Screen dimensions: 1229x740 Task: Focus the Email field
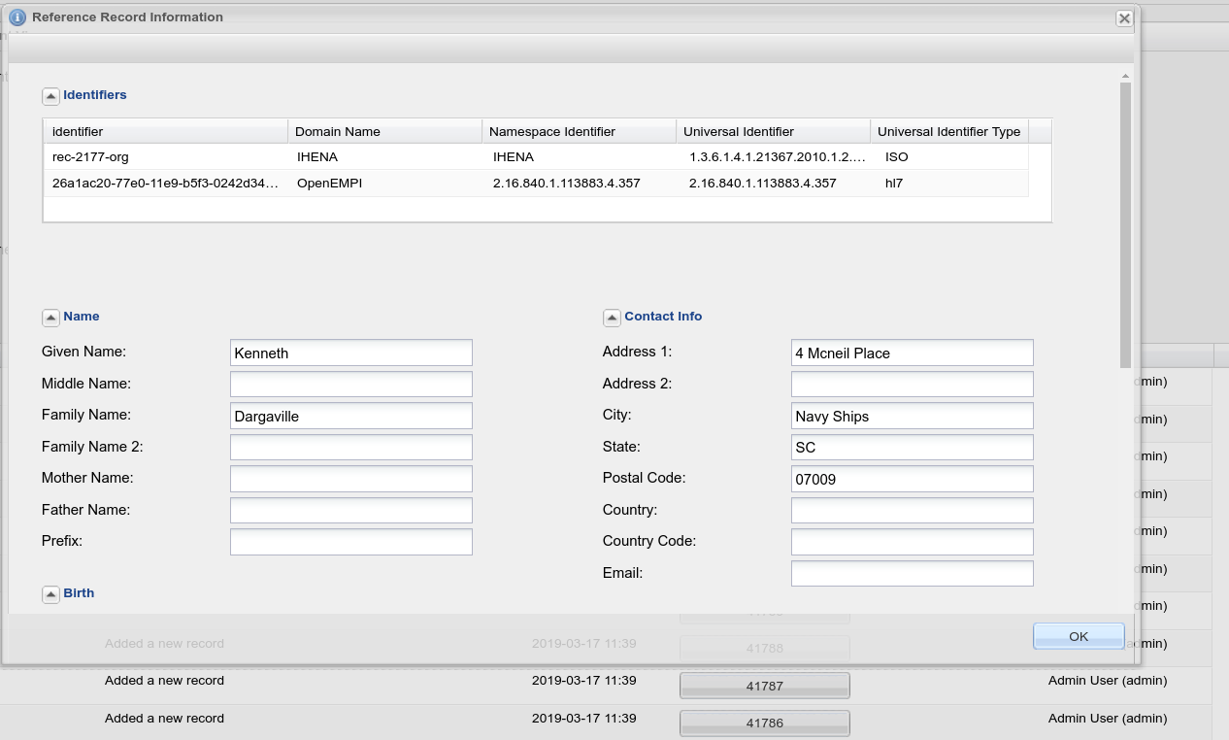click(913, 573)
